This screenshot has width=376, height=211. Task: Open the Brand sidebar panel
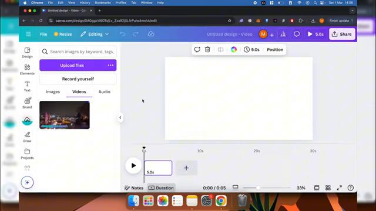[x=27, y=103]
